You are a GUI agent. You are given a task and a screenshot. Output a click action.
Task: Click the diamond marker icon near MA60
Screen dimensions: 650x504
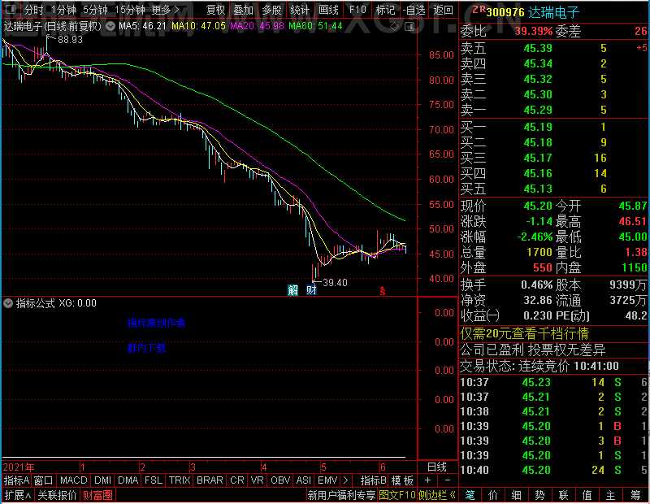tap(395, 27)
